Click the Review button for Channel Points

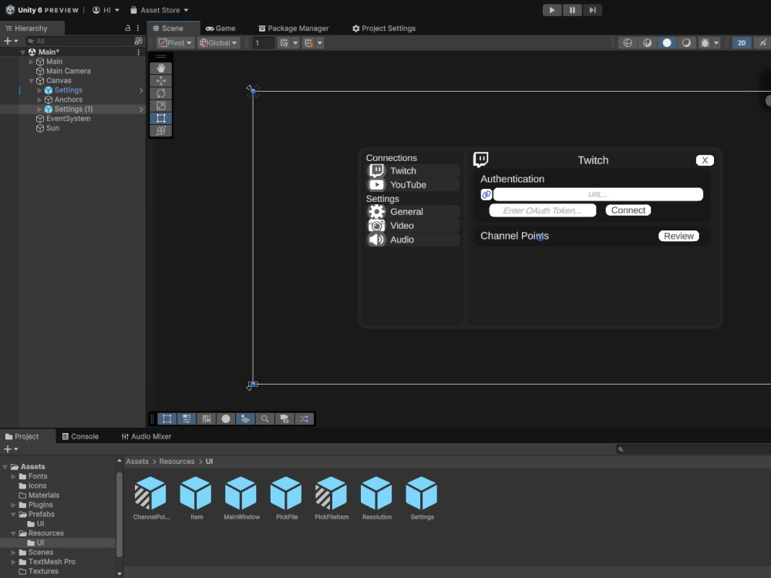[x=678, y=236]
